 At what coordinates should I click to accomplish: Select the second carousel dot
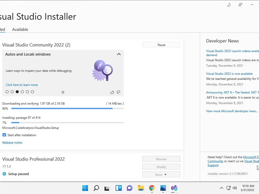pos(12,92)
